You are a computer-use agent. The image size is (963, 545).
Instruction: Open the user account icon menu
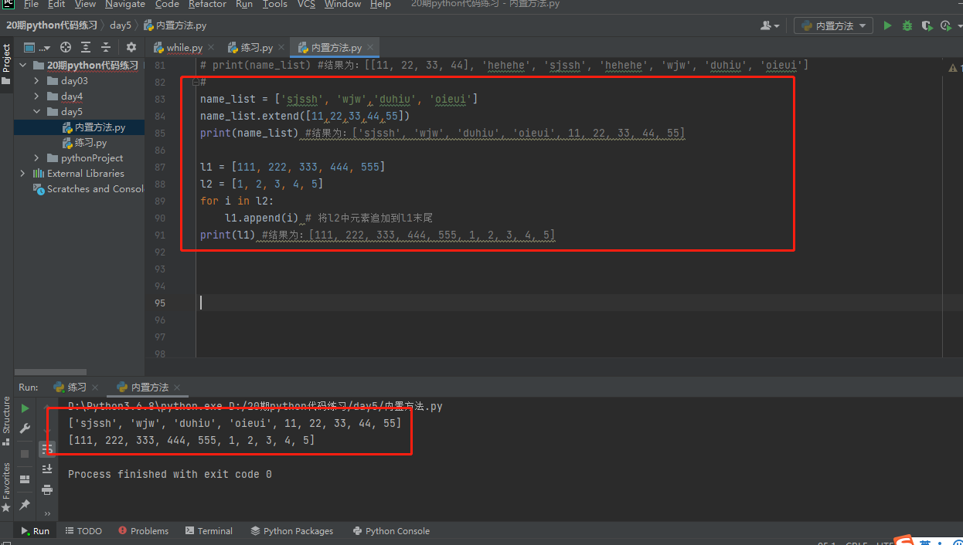click(770, 25)
